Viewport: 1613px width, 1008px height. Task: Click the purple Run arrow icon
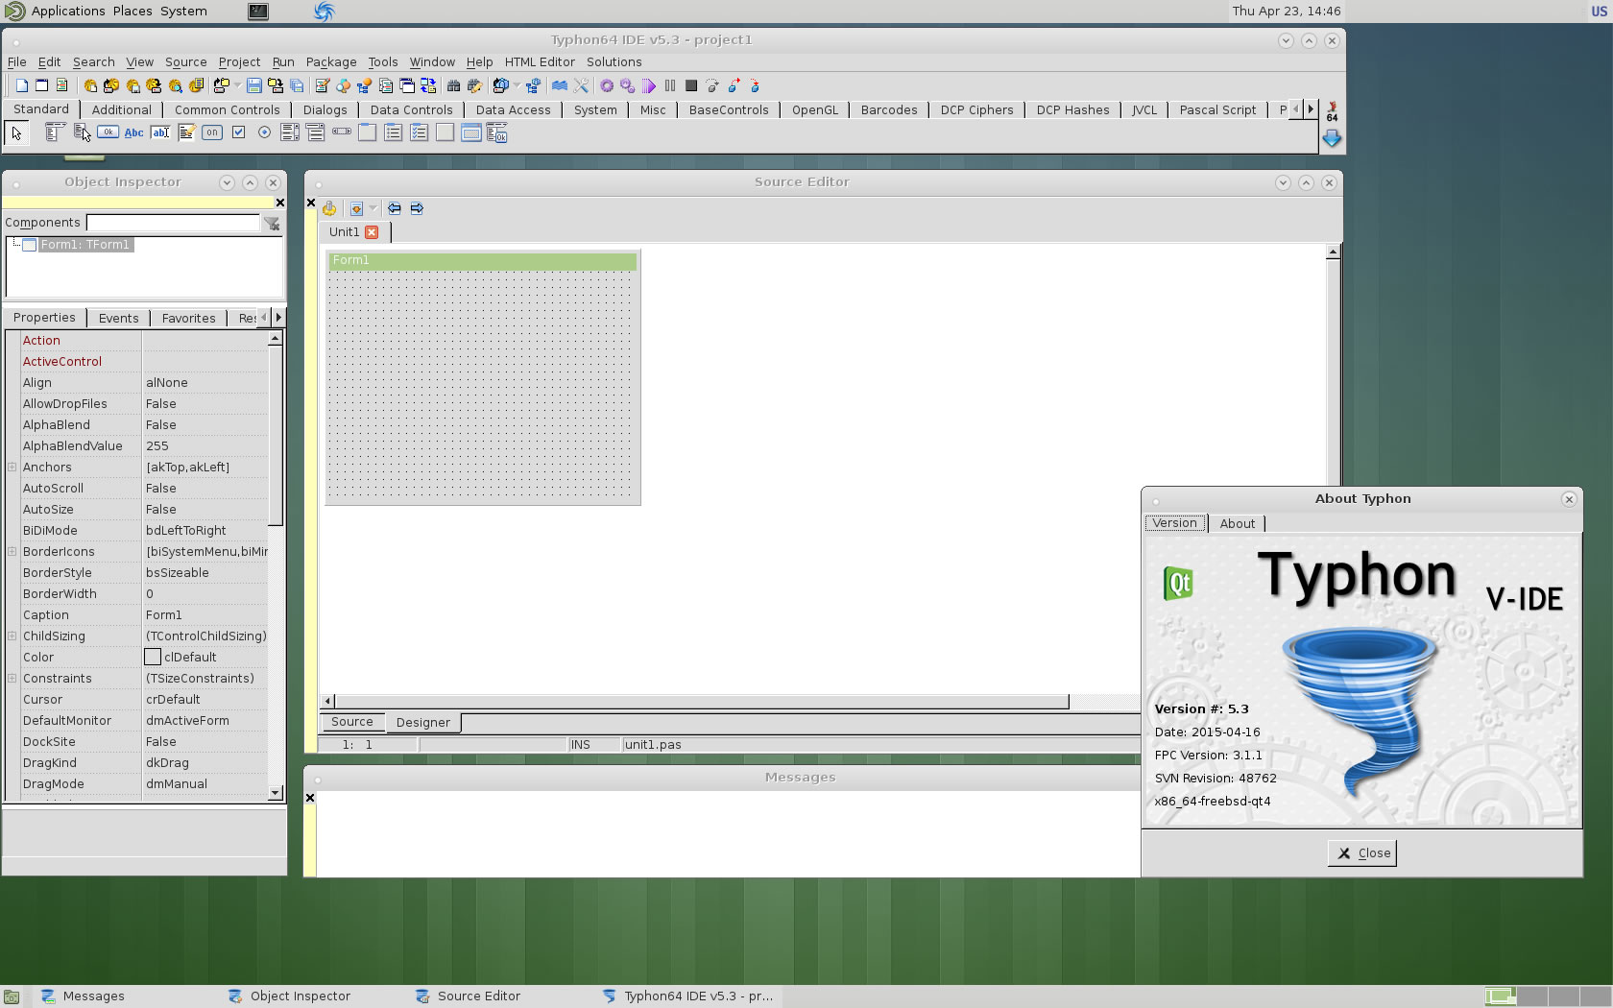click(x=649, y=85)
